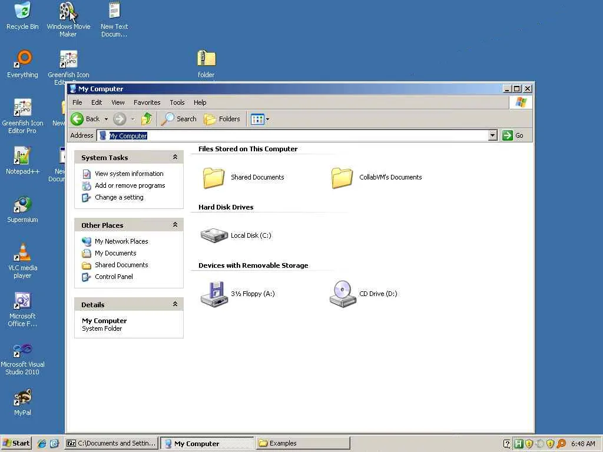The image size is (603, 452).
Task: Click the green Go button
Action: pyautogui.click(x=513, y=135)
